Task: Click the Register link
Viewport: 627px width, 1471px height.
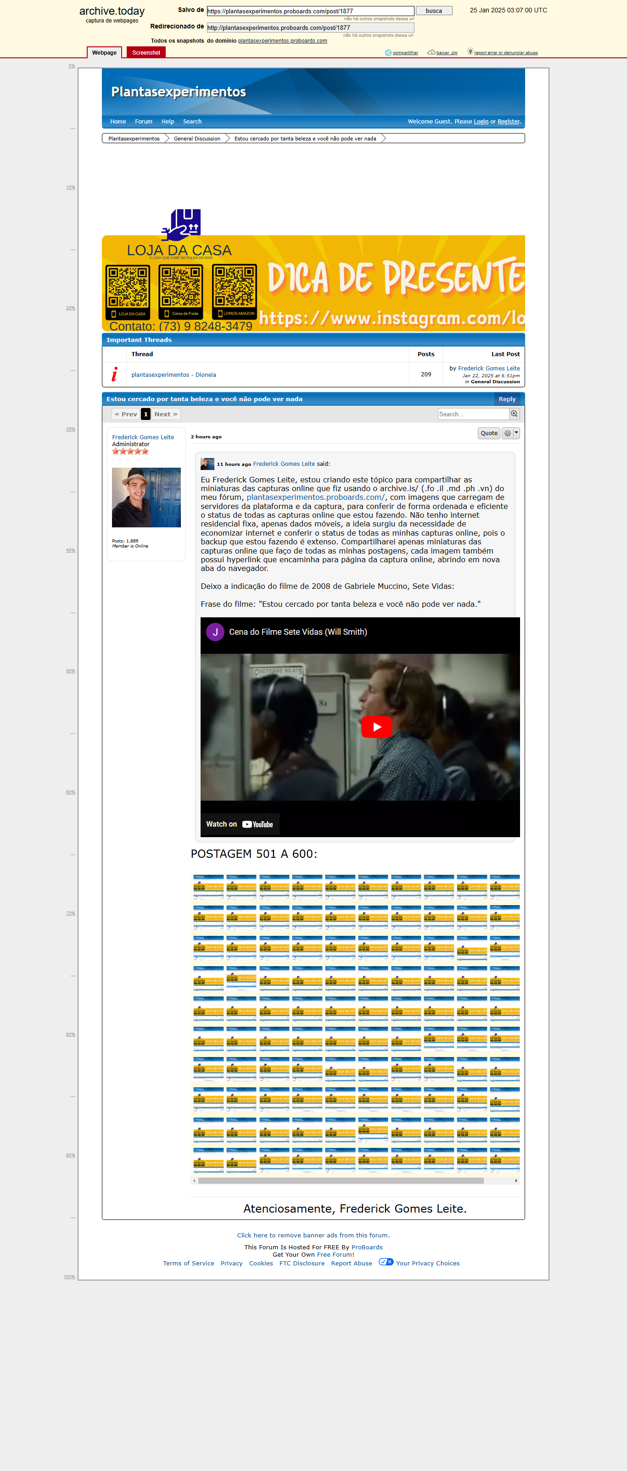Action: 509,122
